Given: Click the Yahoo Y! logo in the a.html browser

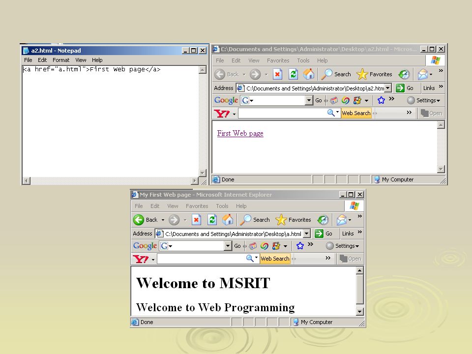Looking at the screenshot, I should click(x=141, y=259).
